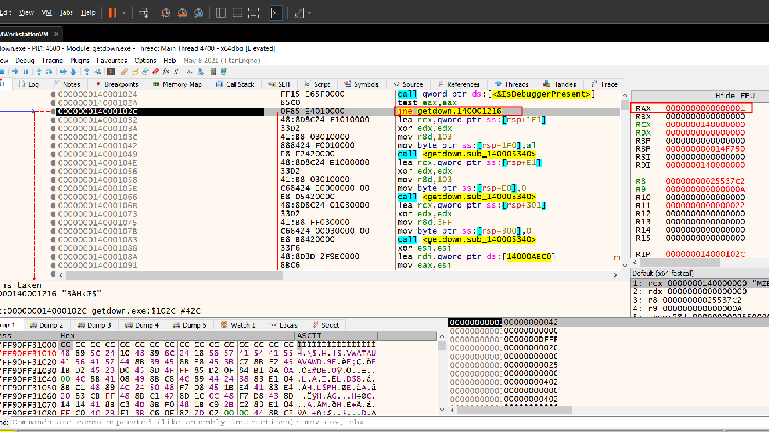Expand the stretch guest display dropdown arrow

point(310,13)
